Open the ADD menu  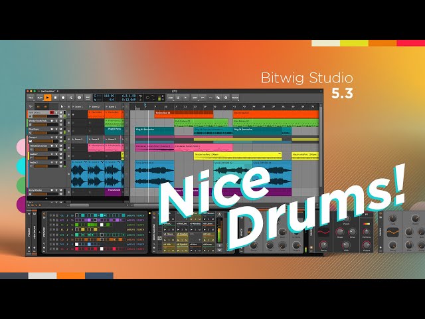(170, 98)
